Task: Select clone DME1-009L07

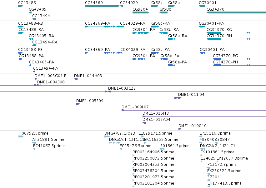Action: [135, 107]
